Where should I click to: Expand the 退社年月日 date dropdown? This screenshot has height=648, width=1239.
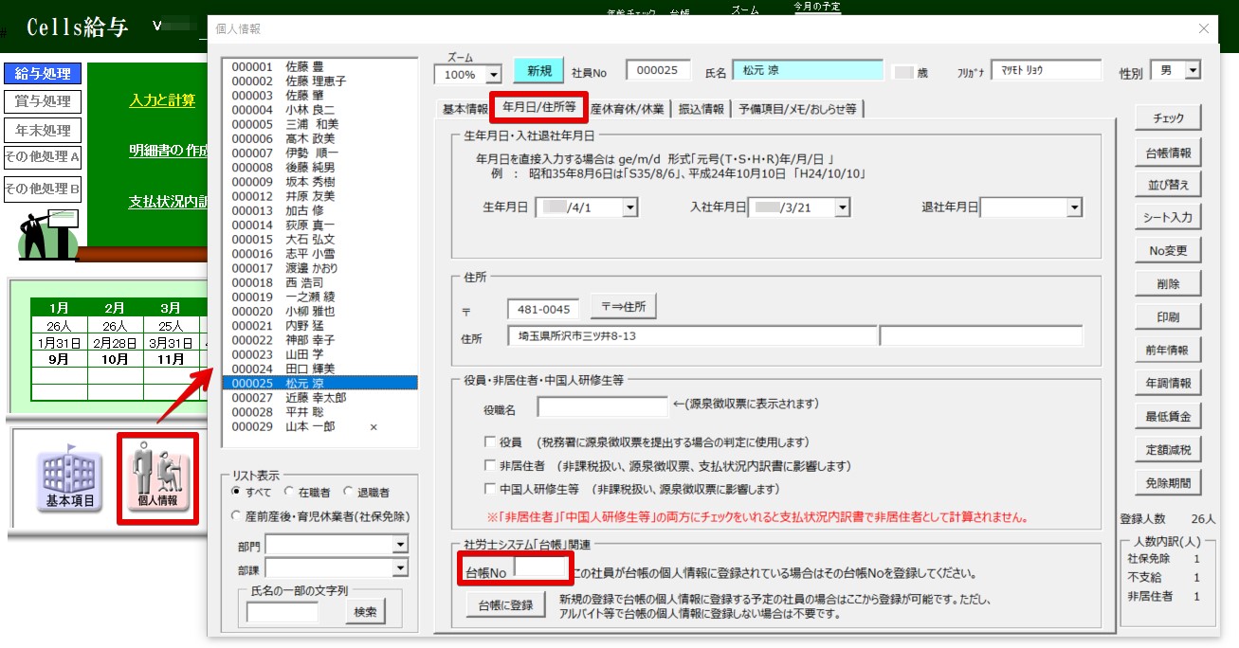1074,207
